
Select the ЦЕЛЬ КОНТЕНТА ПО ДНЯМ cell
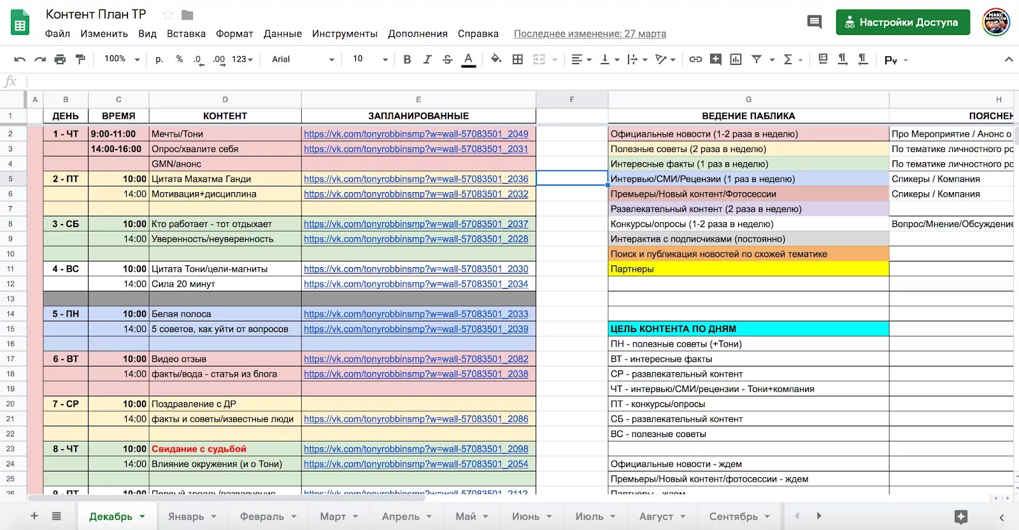tap(748, 329)
